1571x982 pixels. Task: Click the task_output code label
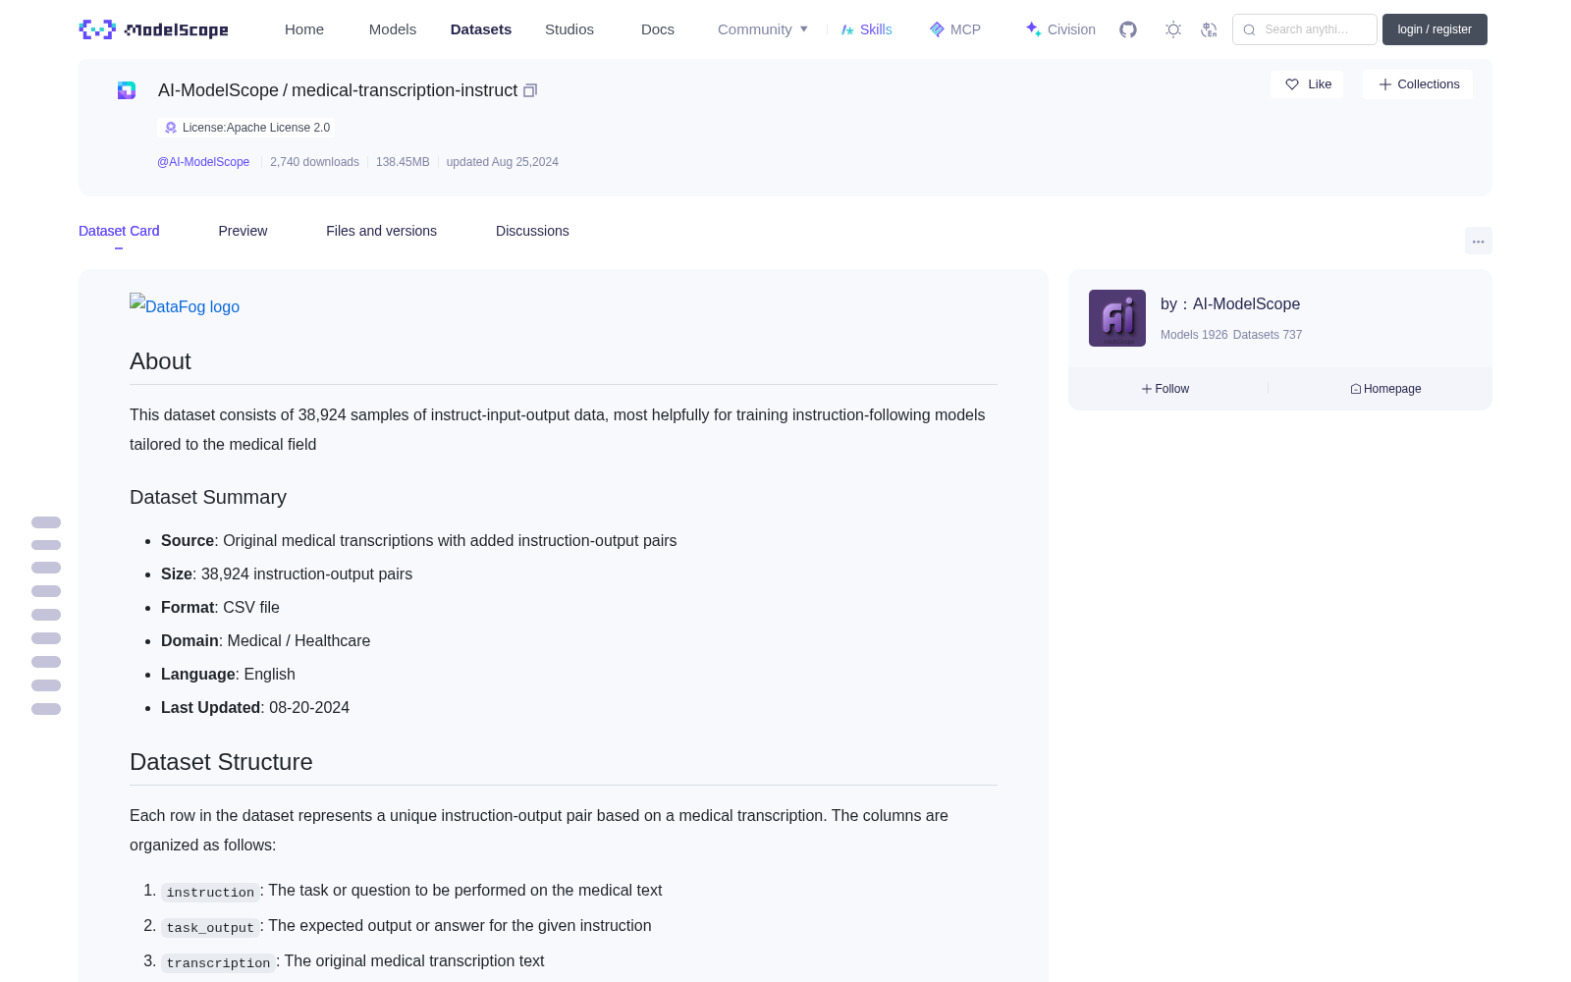(210, 928)
